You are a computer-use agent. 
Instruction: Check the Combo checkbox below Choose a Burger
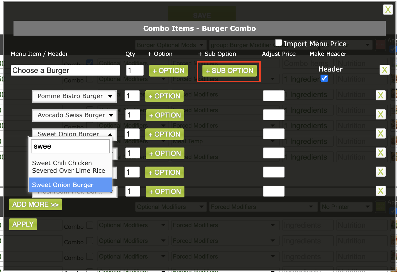point(90,79)
